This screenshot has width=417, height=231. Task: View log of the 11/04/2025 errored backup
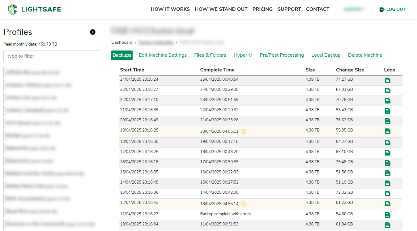(387, 215)
